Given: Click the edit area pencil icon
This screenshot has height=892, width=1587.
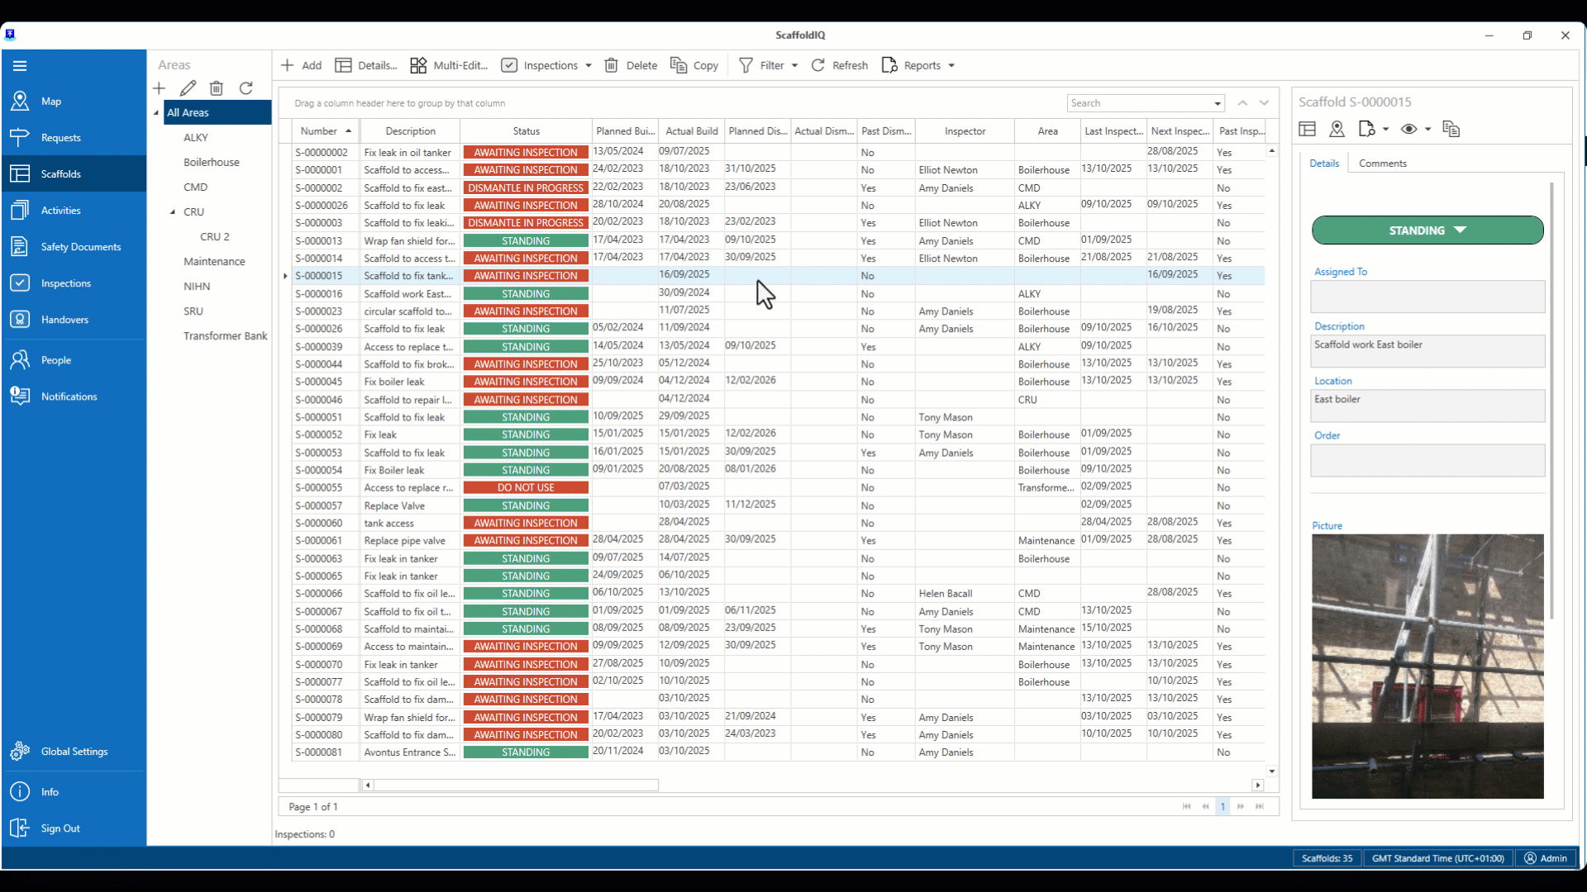Looking at the screenshot, I should point(188,88).
